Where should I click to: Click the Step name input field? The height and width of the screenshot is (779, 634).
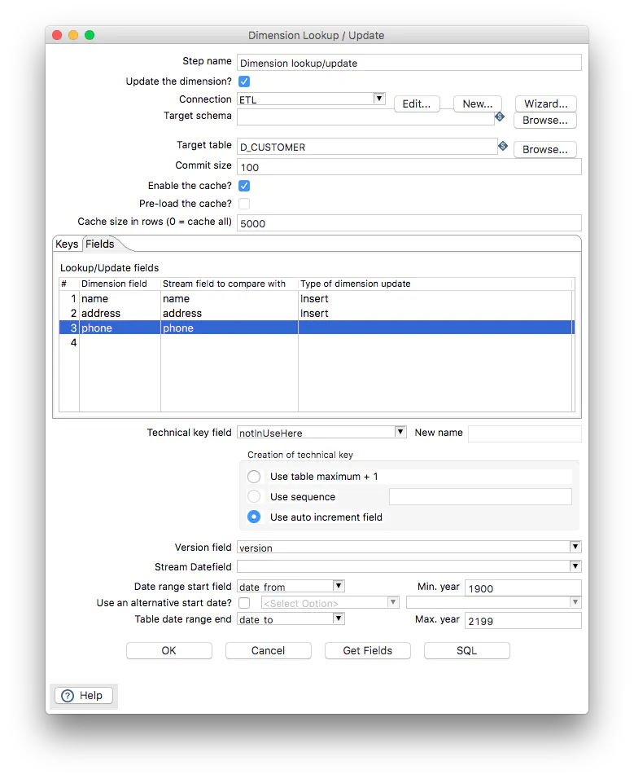click(x=409, y=63)
